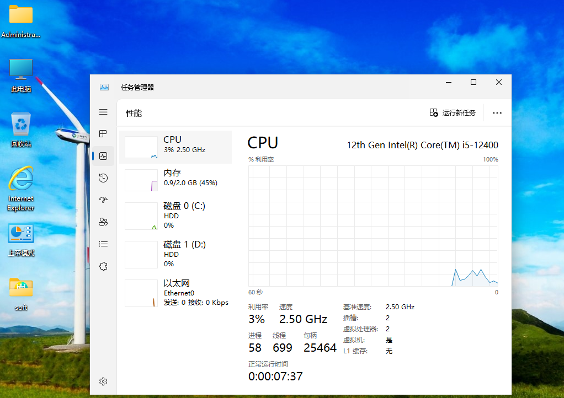Select the 上帝模式 desktop icon
This screenshot has width=564, height=398.
click(21, 240)
